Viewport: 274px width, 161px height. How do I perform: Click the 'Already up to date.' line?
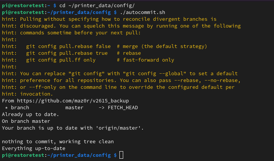click(31, 115)
